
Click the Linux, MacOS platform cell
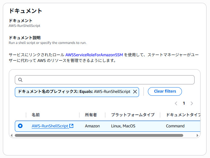click(123, 126)
